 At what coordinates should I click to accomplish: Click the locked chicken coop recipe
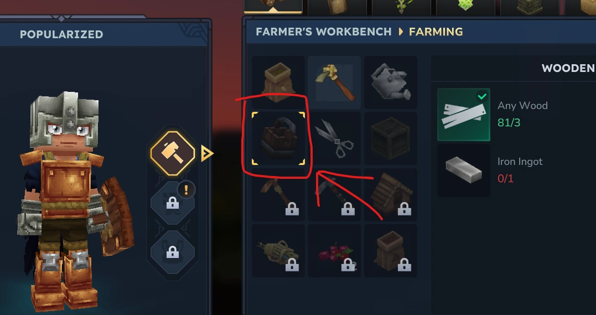[390, 194]
